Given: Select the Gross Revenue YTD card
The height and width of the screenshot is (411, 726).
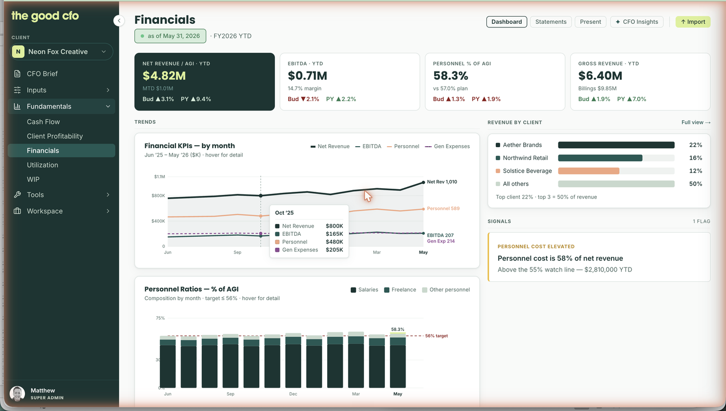Looking at the screenshot, I should pos(640,81).
